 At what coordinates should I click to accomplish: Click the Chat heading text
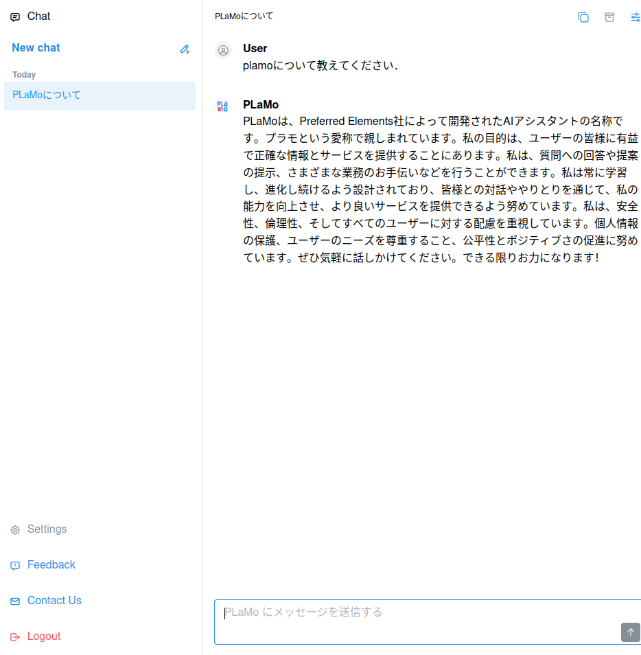click(x=39, y=16)
